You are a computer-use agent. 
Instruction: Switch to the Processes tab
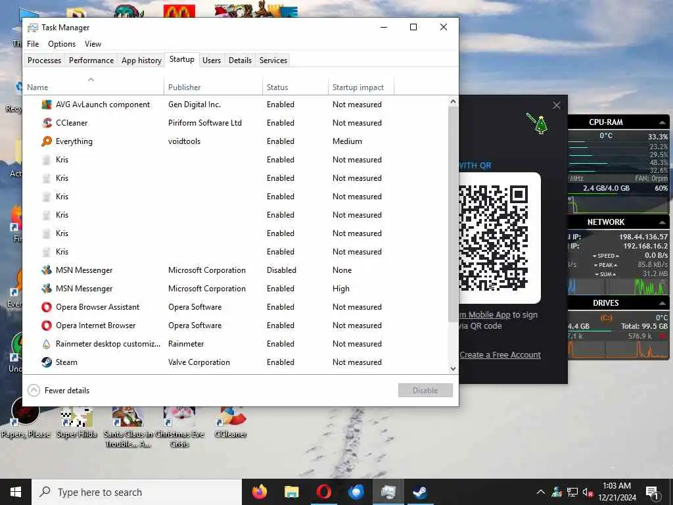pyautogui.click(x=44, y=60)
